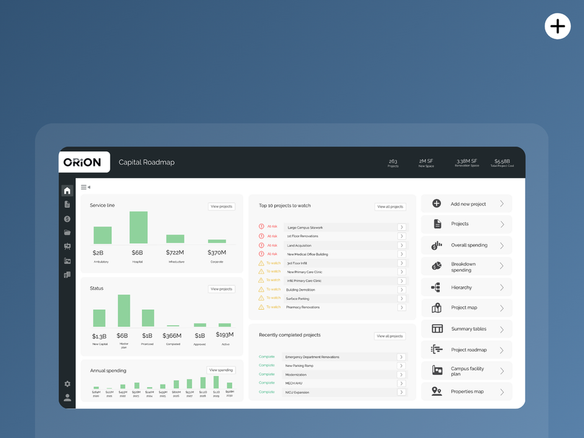584x438 pixels.
Task: Click View projects in the Service line card
Action: pyautogui.click(x=221, y=206)
